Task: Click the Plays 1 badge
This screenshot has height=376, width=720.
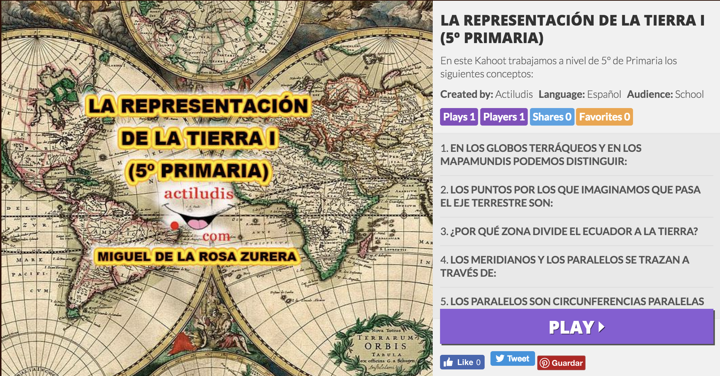Action: tap(459, 117)
